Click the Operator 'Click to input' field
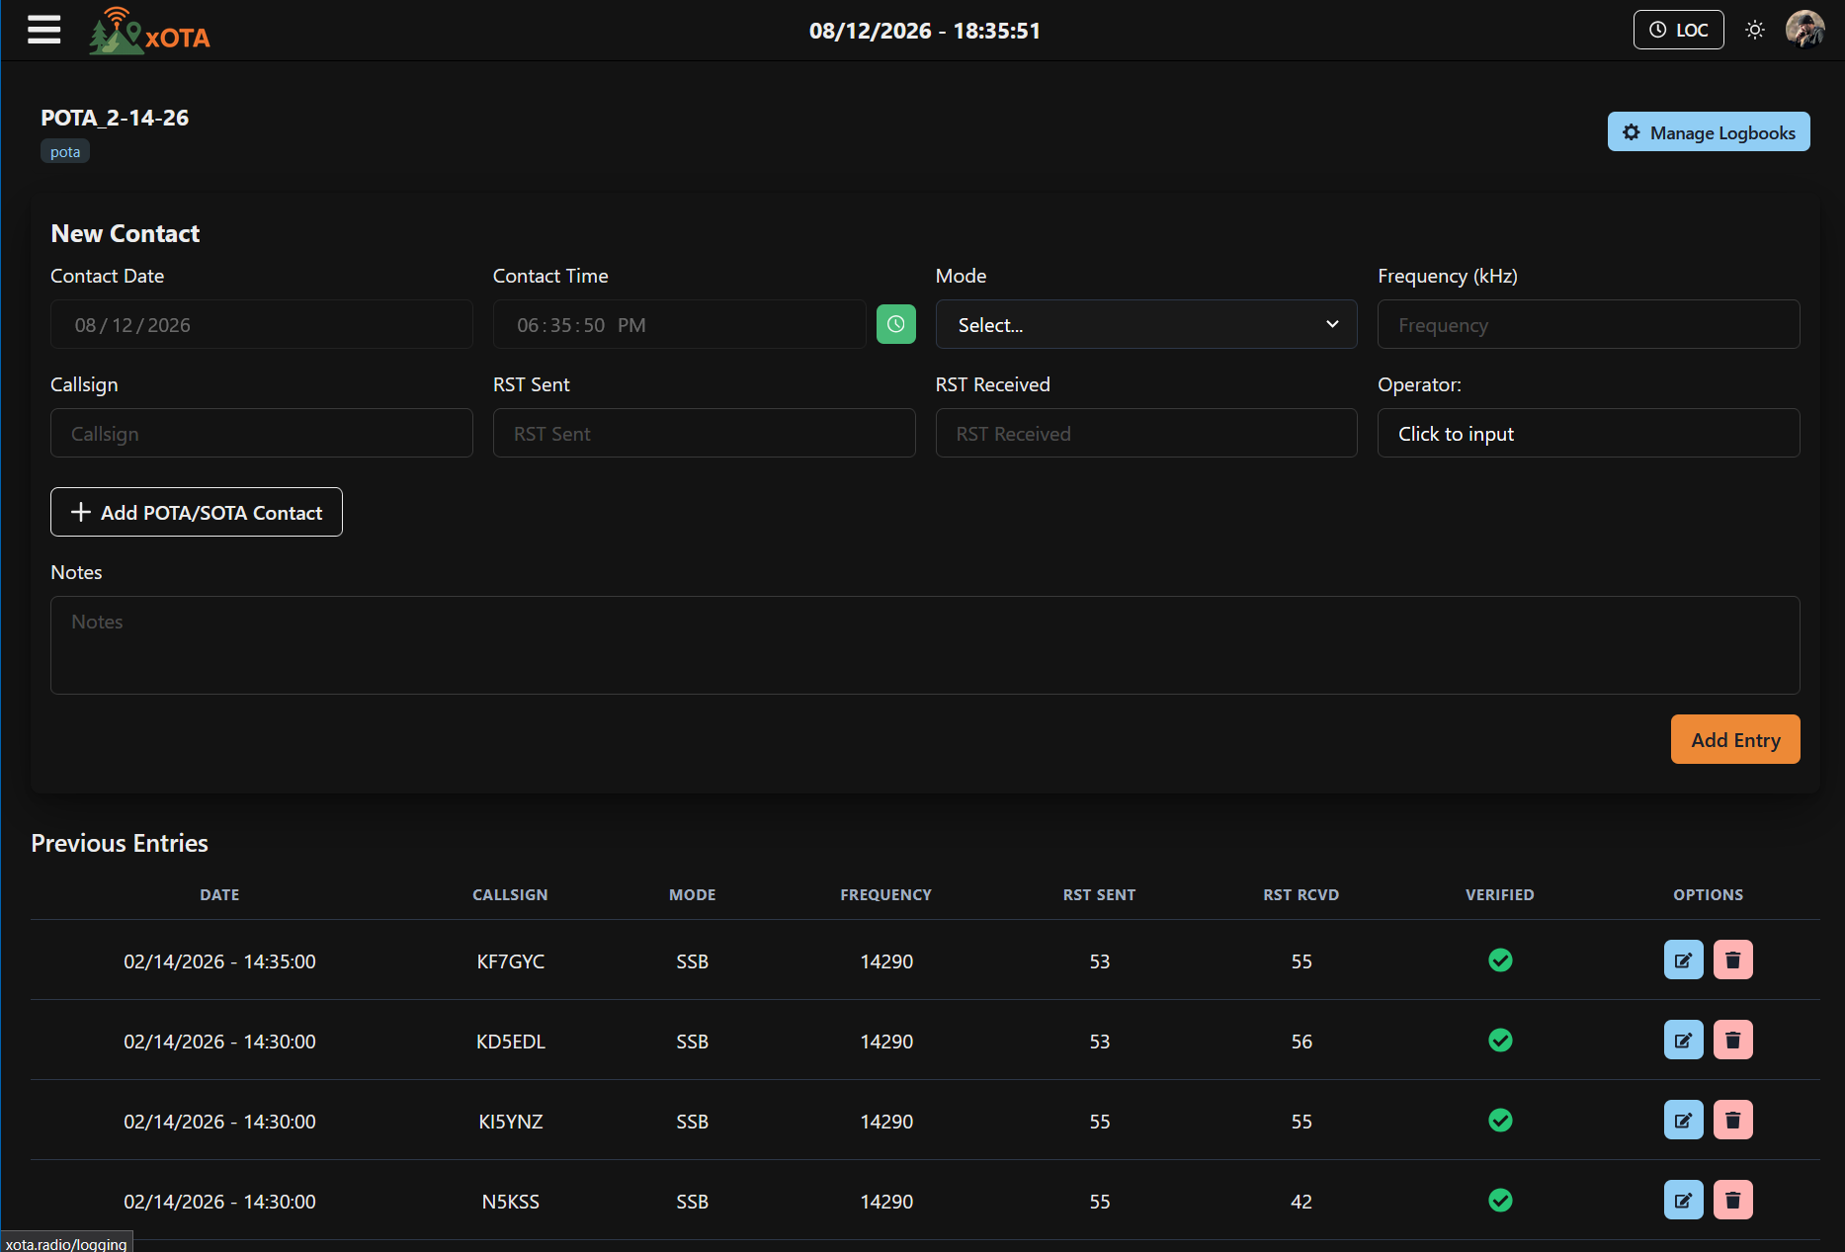 [x=1588, y=433]
